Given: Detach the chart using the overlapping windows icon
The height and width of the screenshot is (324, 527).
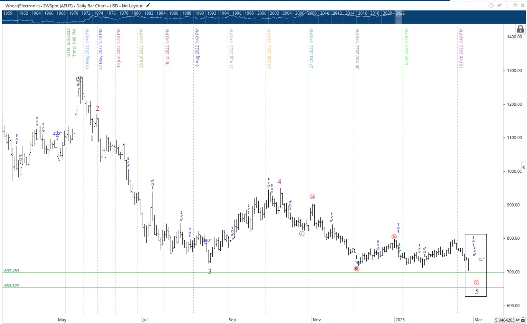Looking at the screenshot, I should tap(515, 6).
